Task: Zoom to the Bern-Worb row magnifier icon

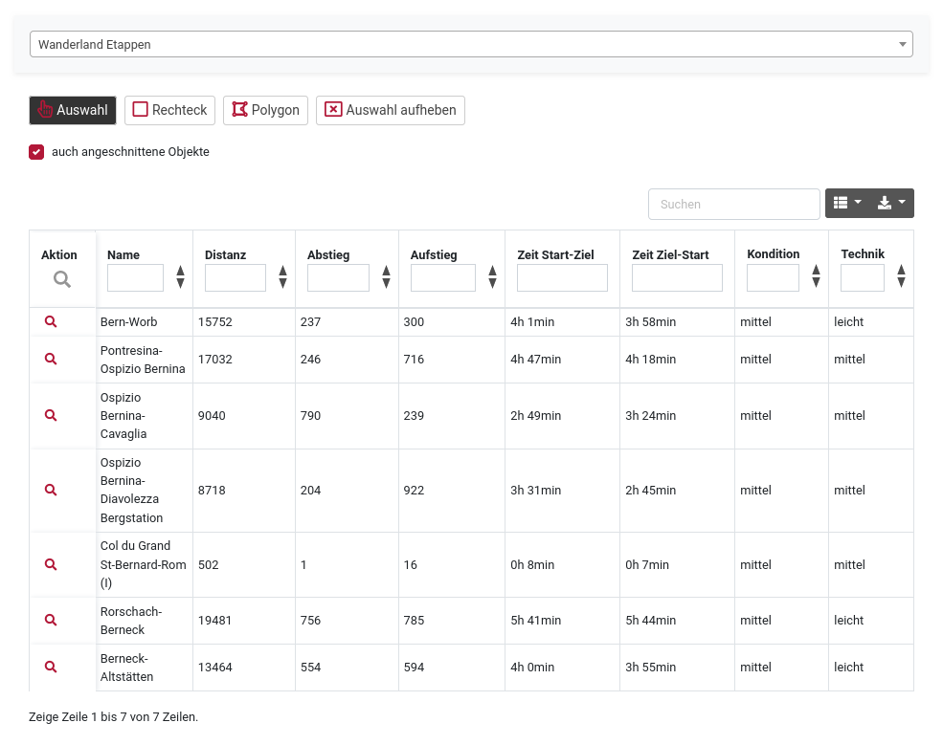Action: click(51, 322)
